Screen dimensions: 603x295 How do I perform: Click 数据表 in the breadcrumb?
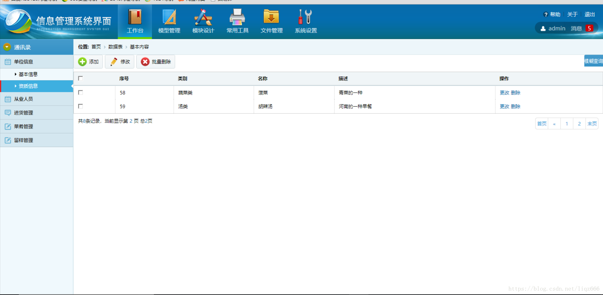coord(115,47)
